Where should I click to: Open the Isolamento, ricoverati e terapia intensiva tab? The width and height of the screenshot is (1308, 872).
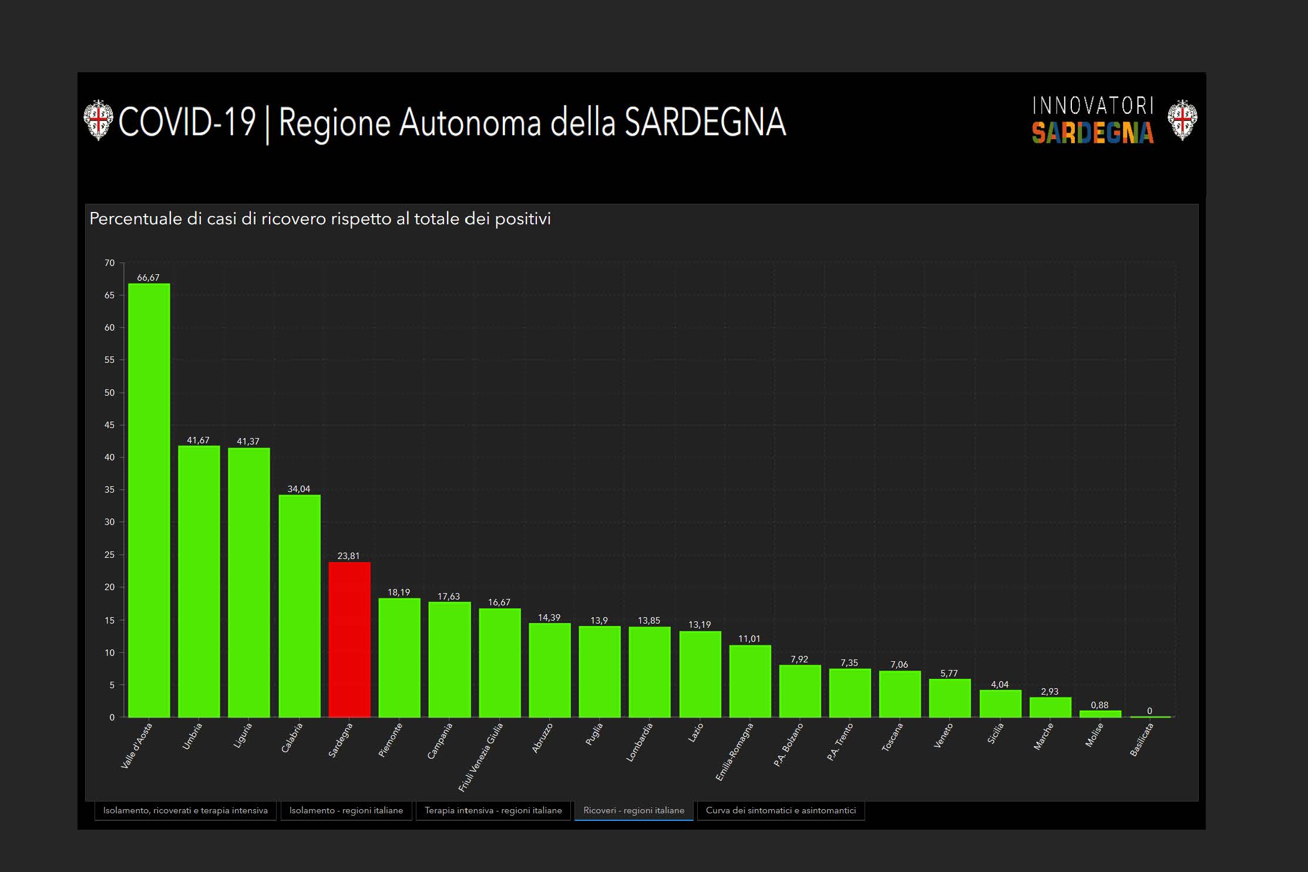tap(185, 810)
